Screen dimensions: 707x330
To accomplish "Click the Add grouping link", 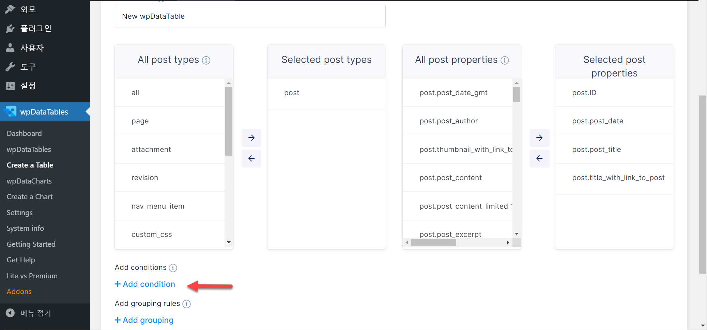I will coord(144,320).
